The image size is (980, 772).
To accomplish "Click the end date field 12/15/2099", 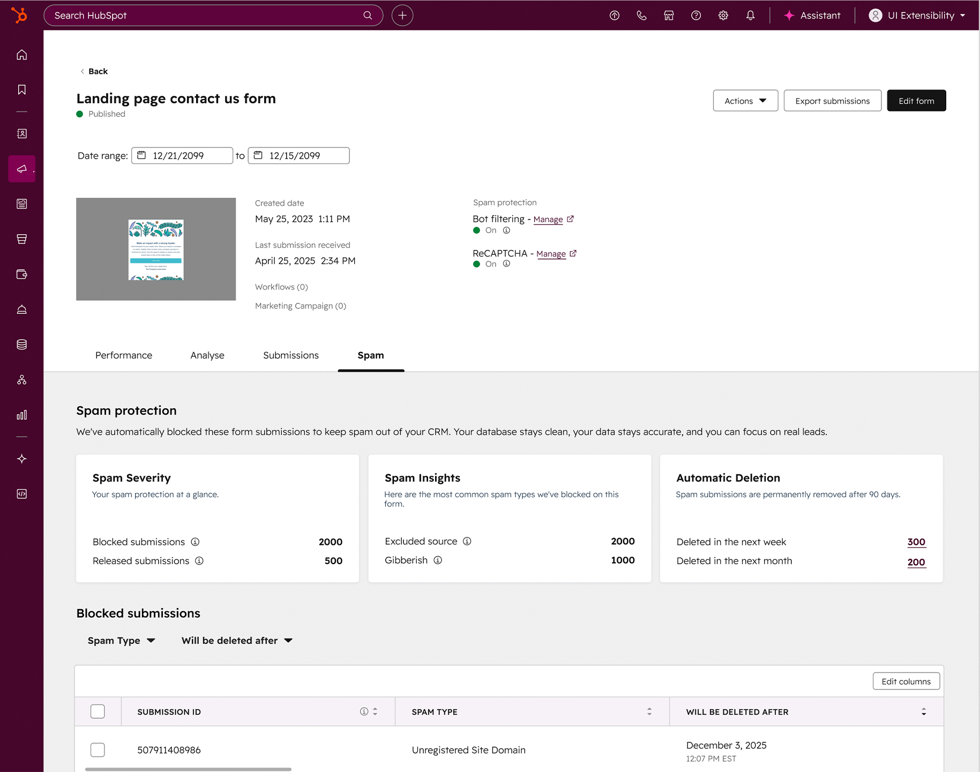I will click(x=298, y=155).
